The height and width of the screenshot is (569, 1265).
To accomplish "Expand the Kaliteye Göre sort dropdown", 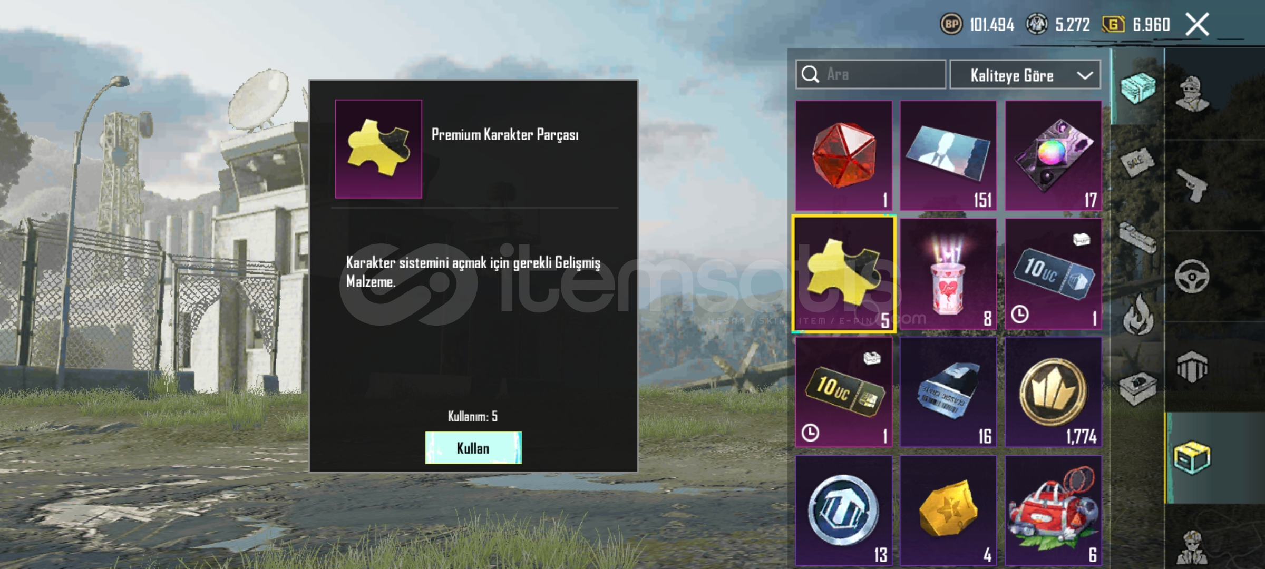I will (1025, 75).
